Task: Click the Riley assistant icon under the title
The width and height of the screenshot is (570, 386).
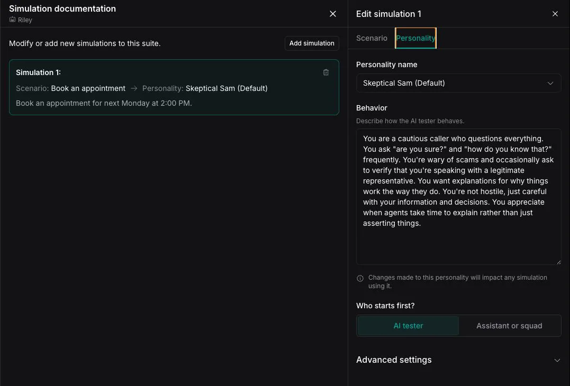Action: [12, 20]
